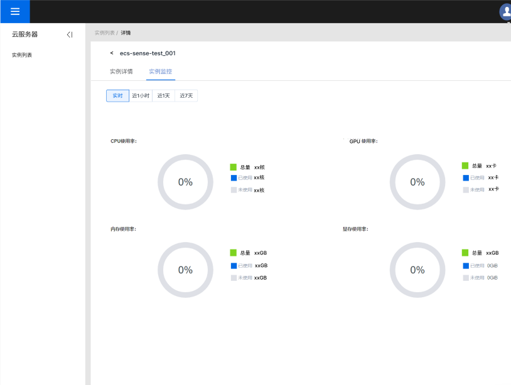Collapse the 云服务器 sidebar
This screenshot has width=511, height=385.
click(x=70, y=34)
